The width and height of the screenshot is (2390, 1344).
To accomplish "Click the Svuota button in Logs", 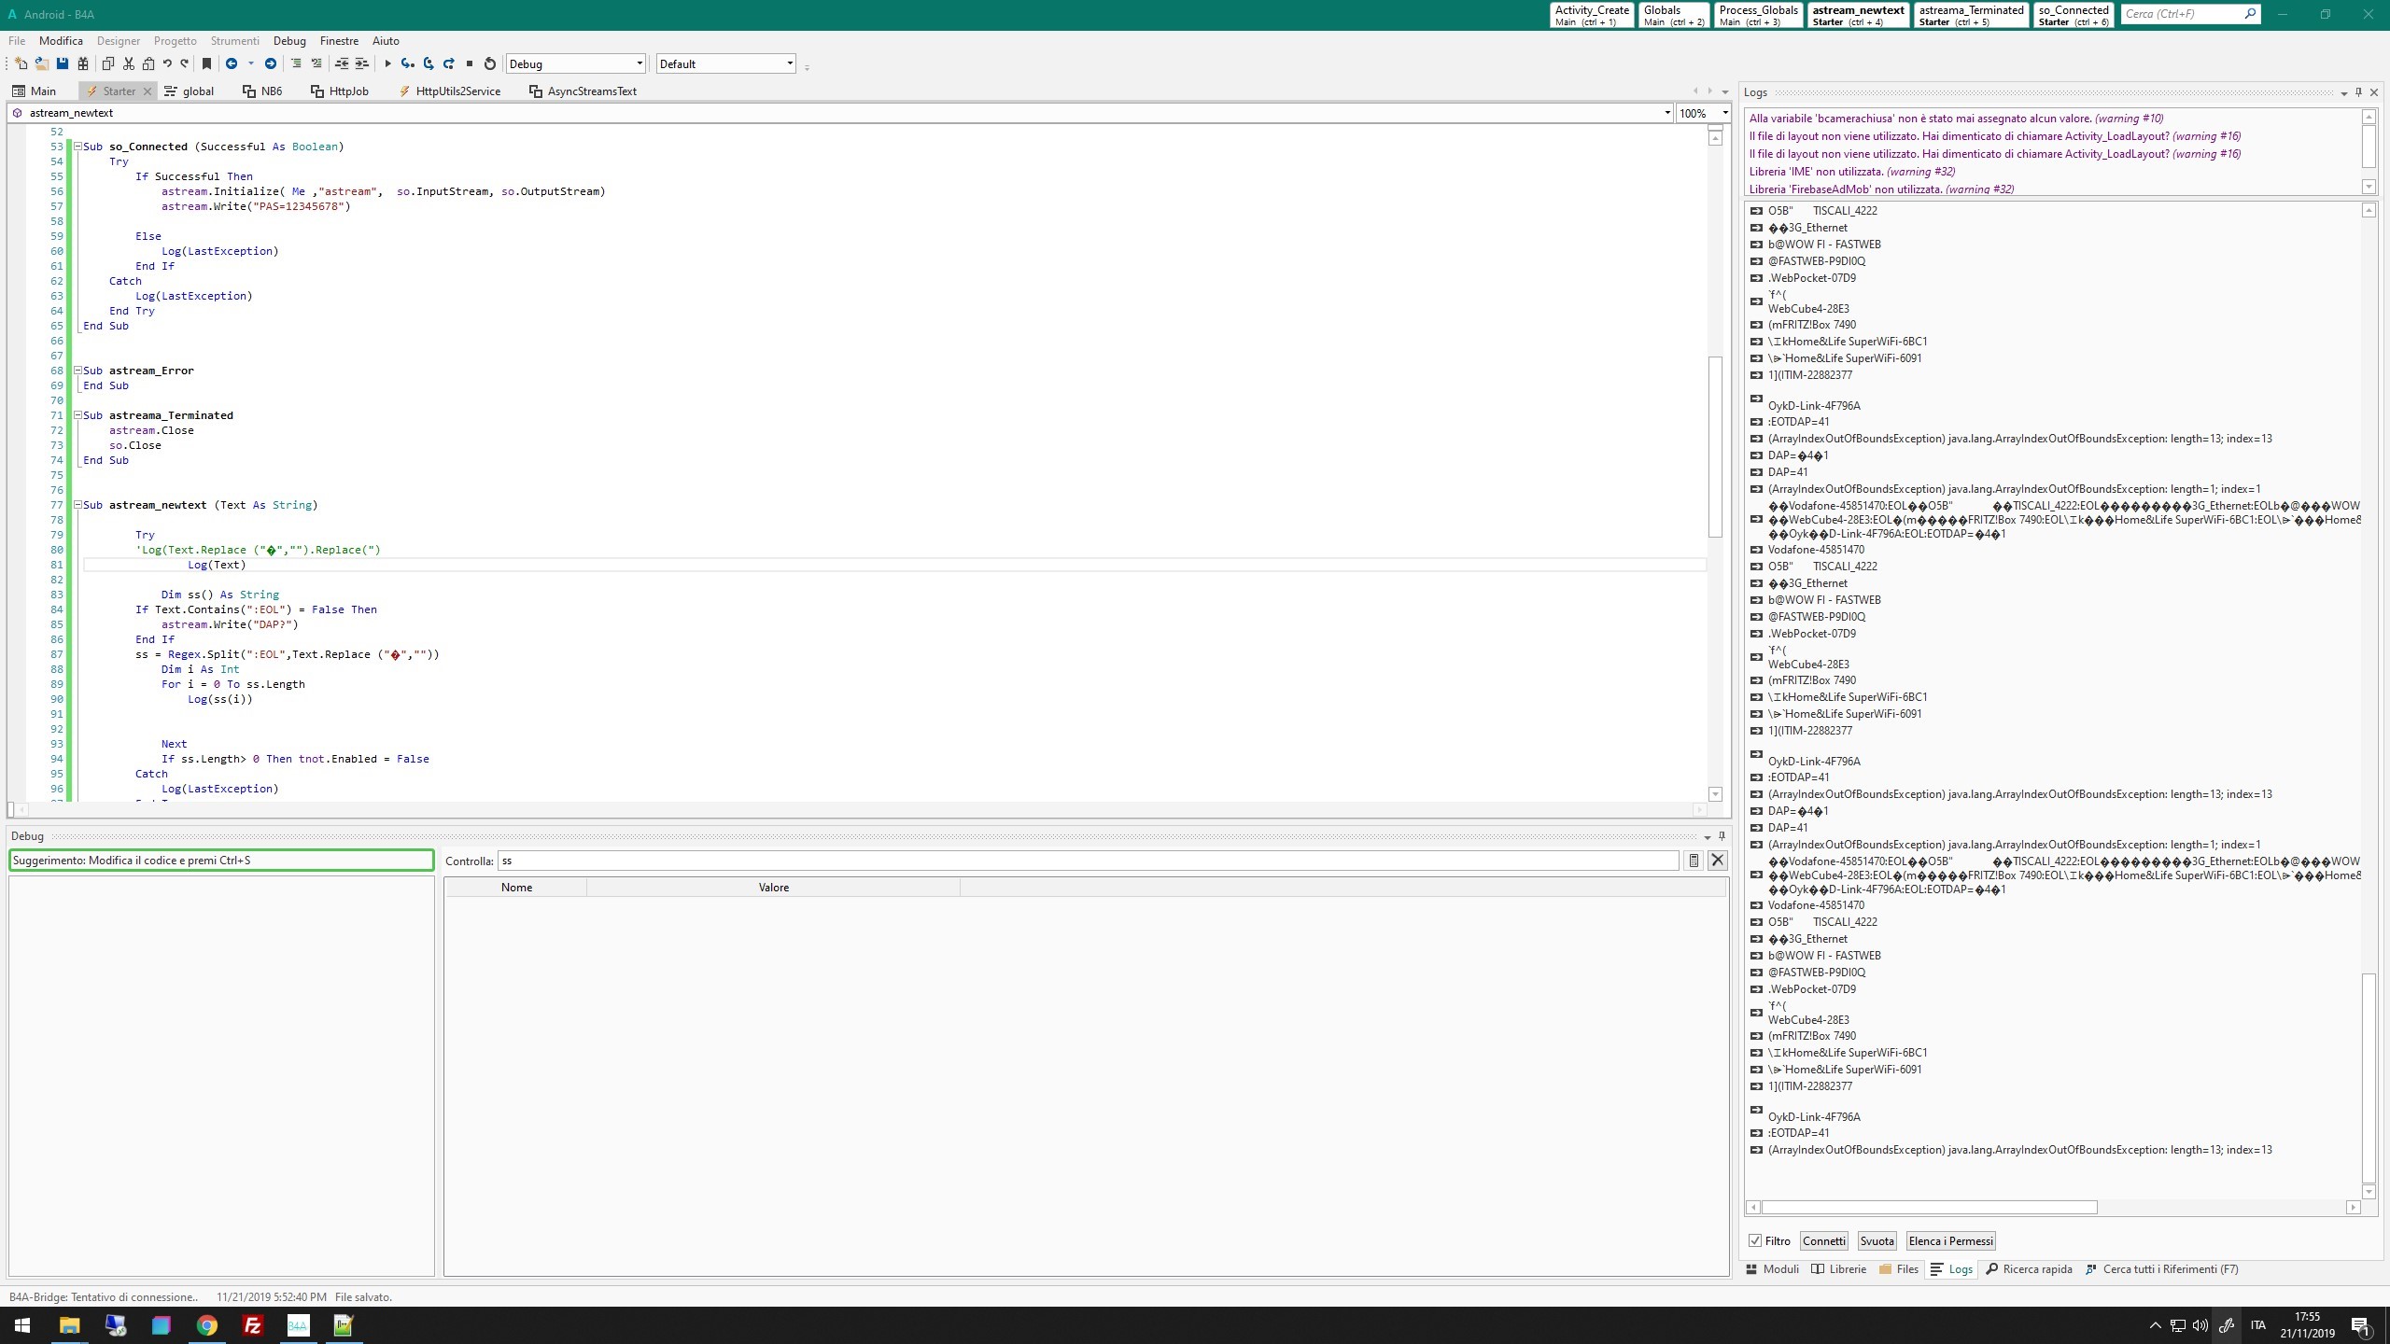I will (1877, 1240).
